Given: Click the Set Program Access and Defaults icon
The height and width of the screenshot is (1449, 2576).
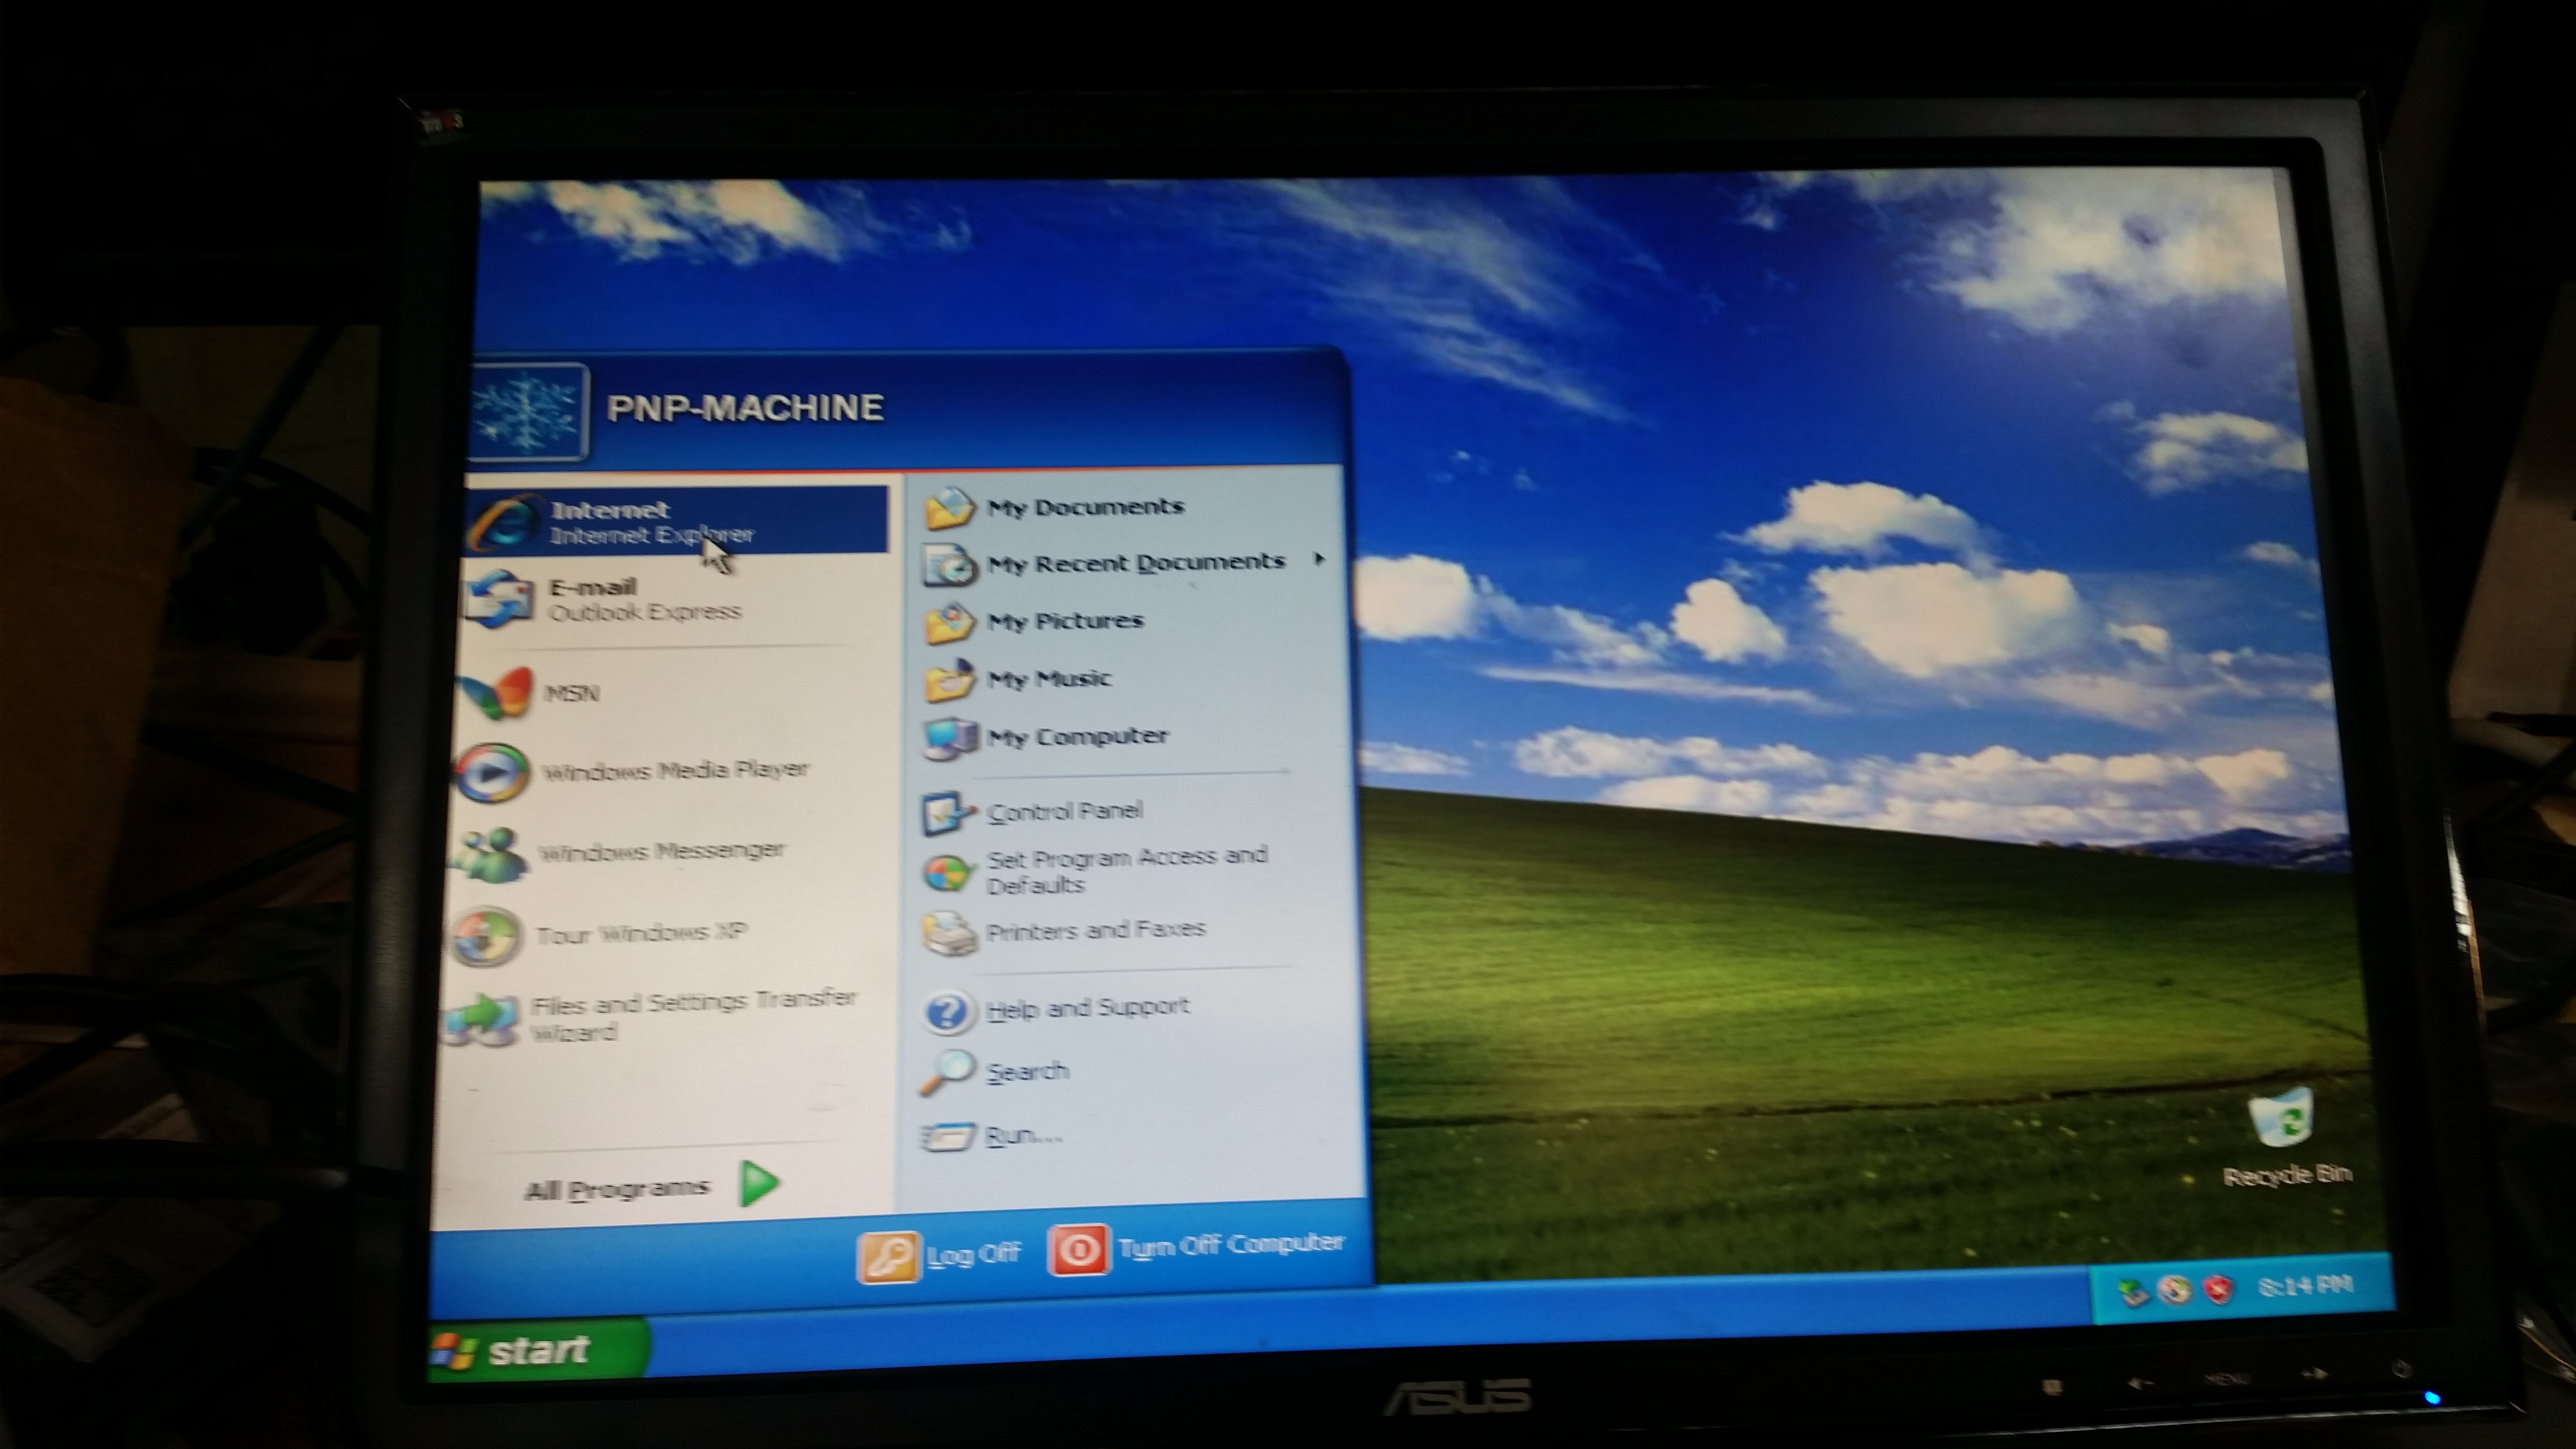Looking at the screenshot, I should (947, 873).
